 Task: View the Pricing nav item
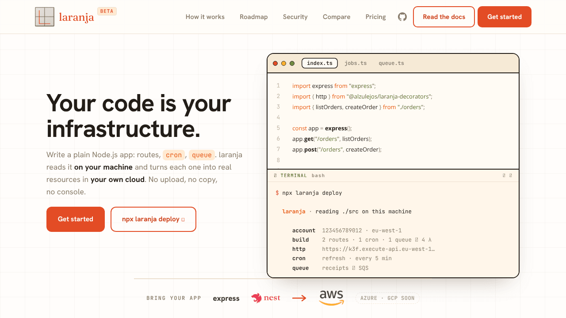376,17
